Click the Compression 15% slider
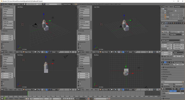Image resolution: width=185 pixels, height=100 pixels. [173, 93]
